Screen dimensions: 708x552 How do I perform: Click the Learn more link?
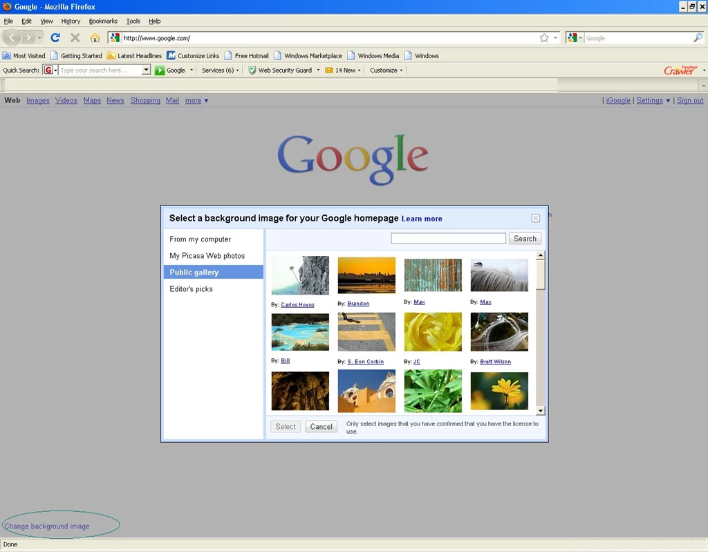422,219
